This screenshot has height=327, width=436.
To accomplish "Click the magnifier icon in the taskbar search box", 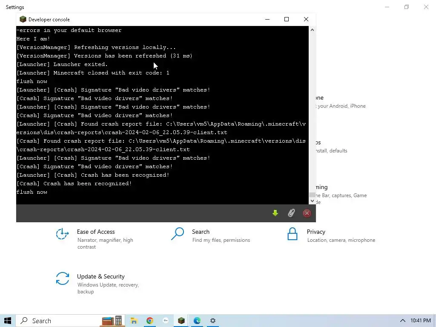I will tap(24, 321).
